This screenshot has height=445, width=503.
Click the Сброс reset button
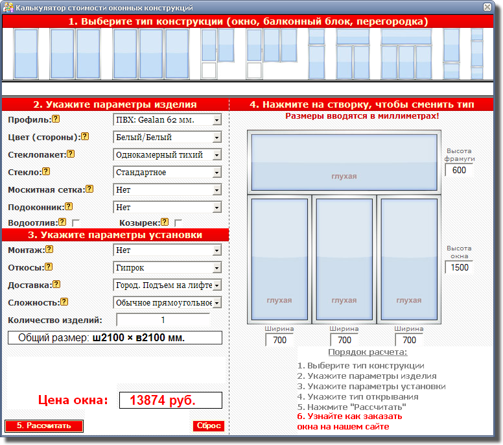click(x=209, y=426)
